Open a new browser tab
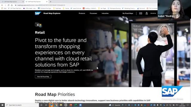 point(50,2)
